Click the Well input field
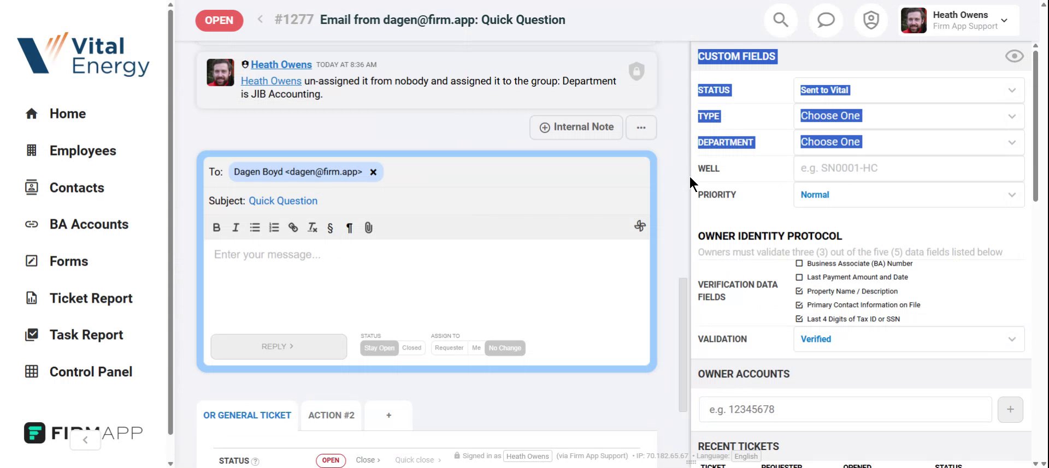This screenshot has height=468, width=1049. coord(909,169)
